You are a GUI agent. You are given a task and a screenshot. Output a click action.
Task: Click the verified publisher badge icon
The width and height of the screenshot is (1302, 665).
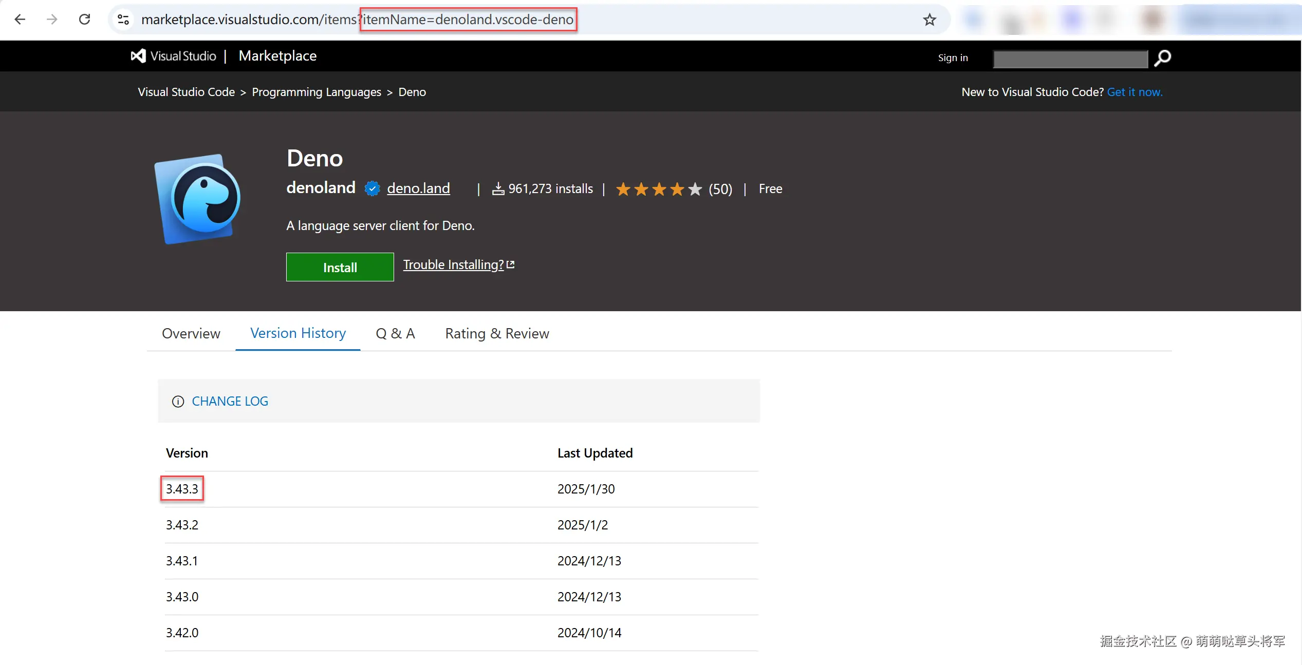372,189
